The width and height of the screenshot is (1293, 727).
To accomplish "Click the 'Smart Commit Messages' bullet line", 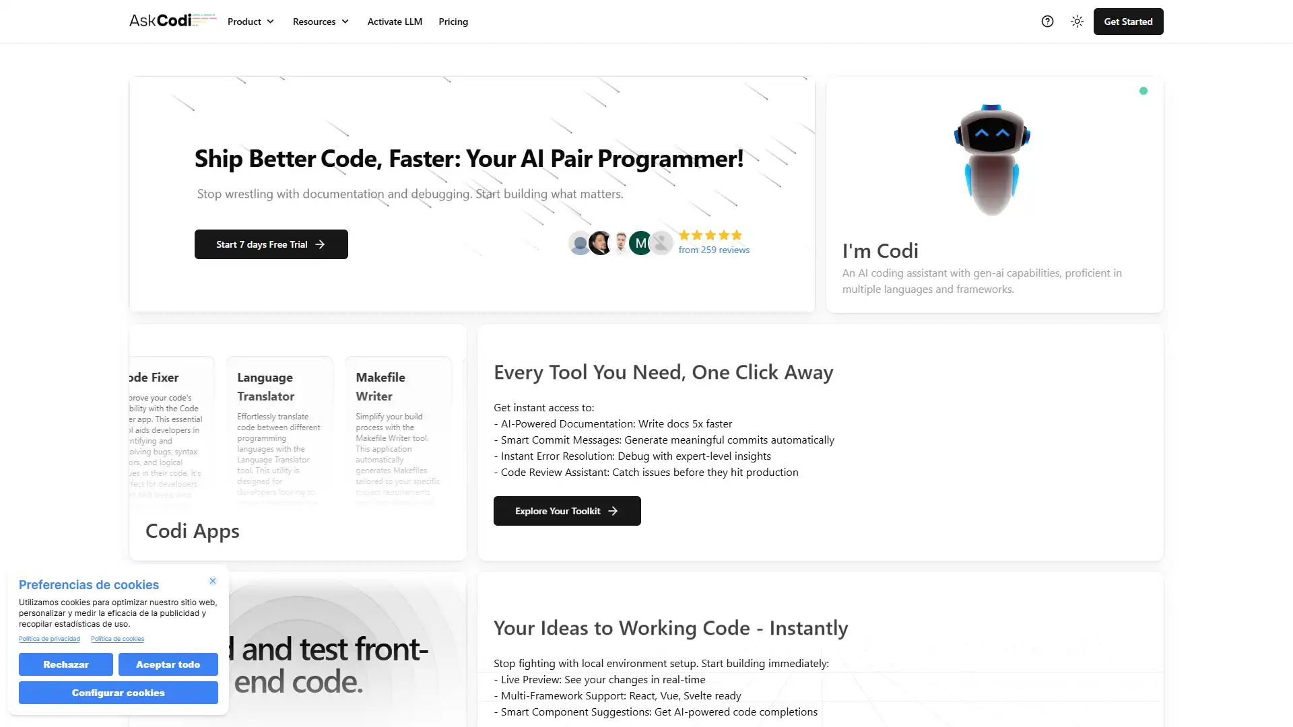I will click(664, 440).
